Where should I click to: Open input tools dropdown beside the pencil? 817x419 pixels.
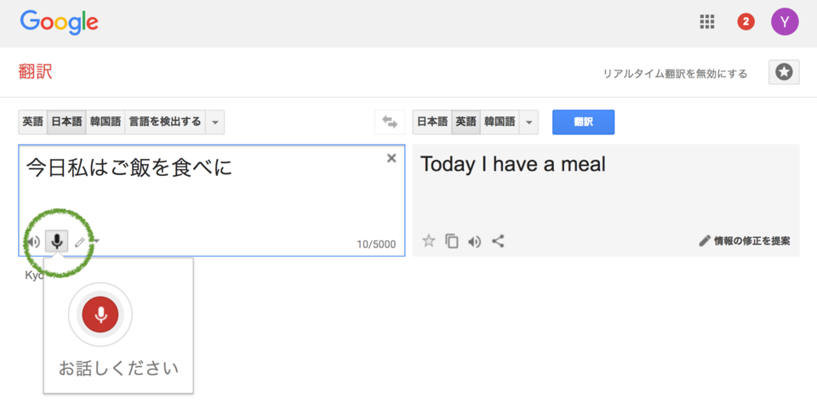pyautogui.click(x=95, y=241)
